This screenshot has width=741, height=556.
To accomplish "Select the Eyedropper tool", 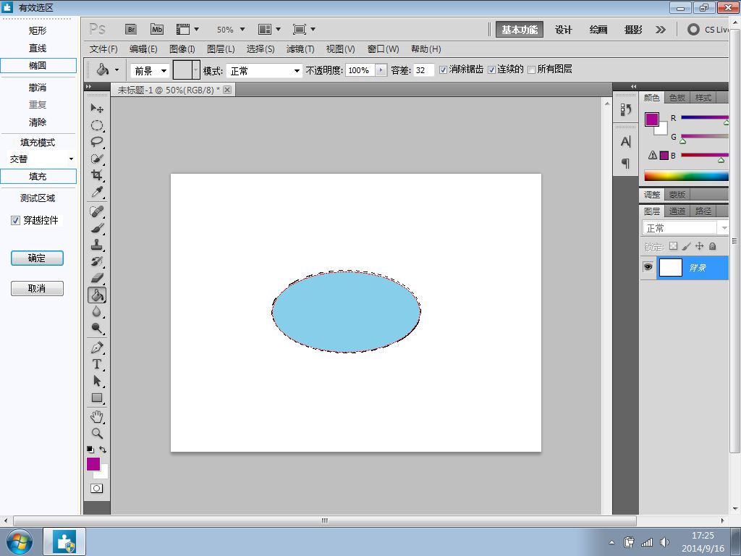I will click(x=96, y=193).
